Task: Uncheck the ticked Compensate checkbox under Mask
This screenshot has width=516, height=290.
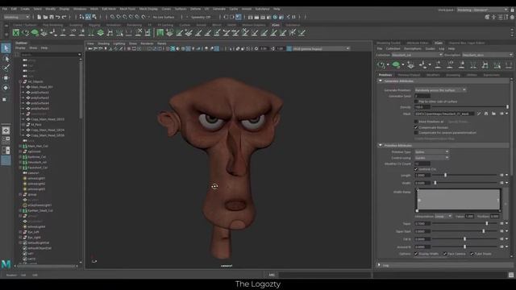Action: point(416,127)
